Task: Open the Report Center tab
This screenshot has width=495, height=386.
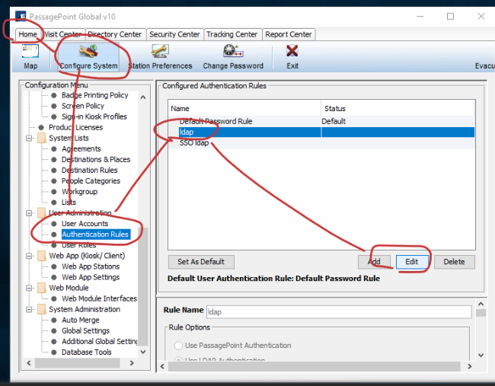Action: click(289, 34)
